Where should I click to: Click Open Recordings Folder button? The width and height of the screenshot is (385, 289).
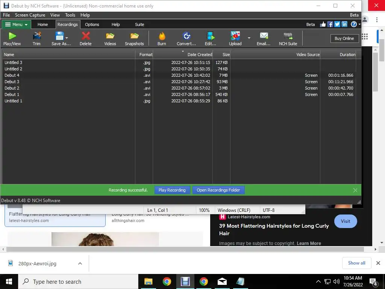[218, 190]
